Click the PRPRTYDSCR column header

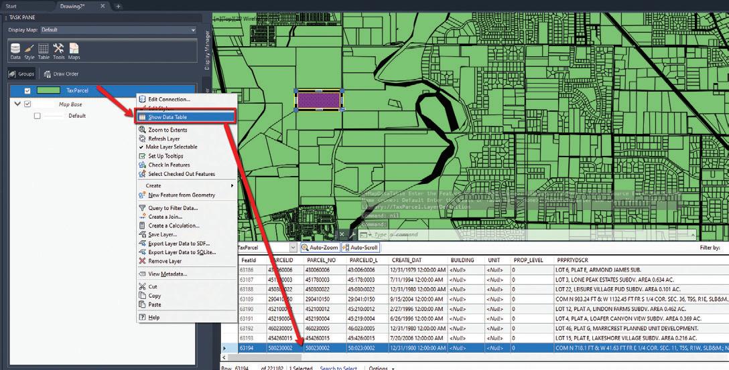pyautogui.click(x=642, y=260)
